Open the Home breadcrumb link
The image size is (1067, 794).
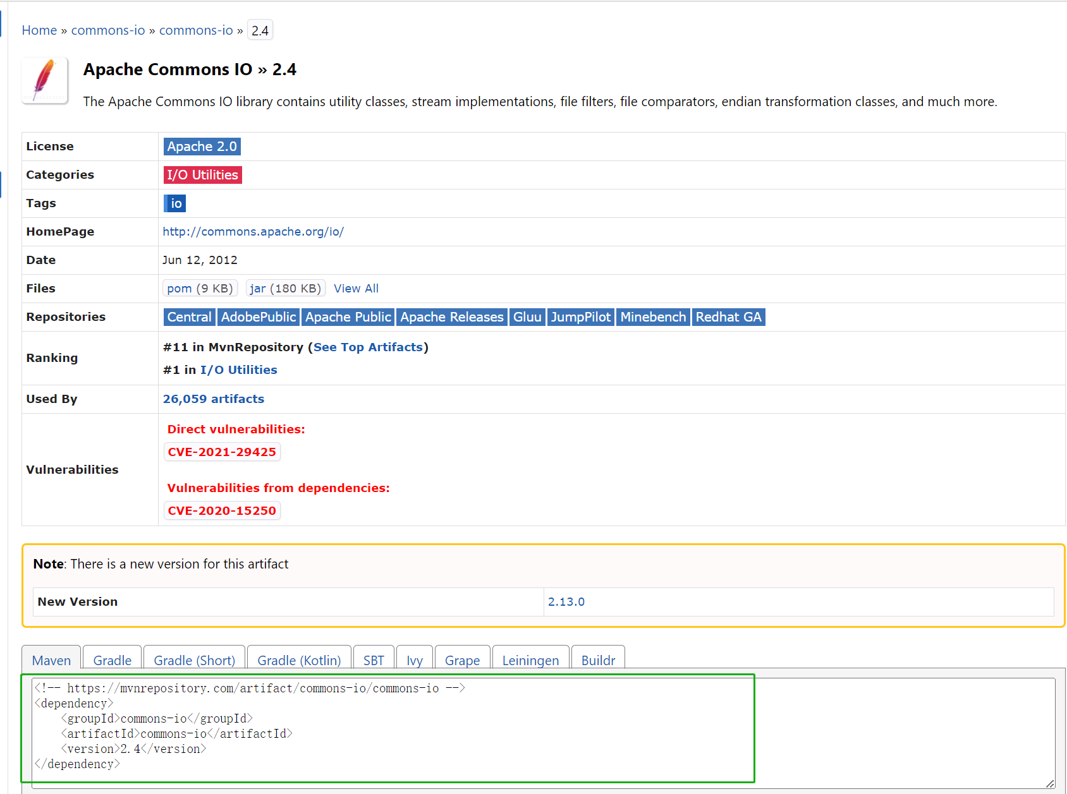[x=39, y=30]
